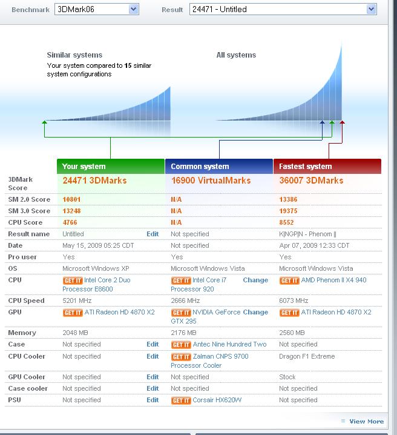The height and width of the screenshot is (435, 397).
Task: Click GET IT badge for AMD Phenom II X4 940
Action: click(289, 281)
